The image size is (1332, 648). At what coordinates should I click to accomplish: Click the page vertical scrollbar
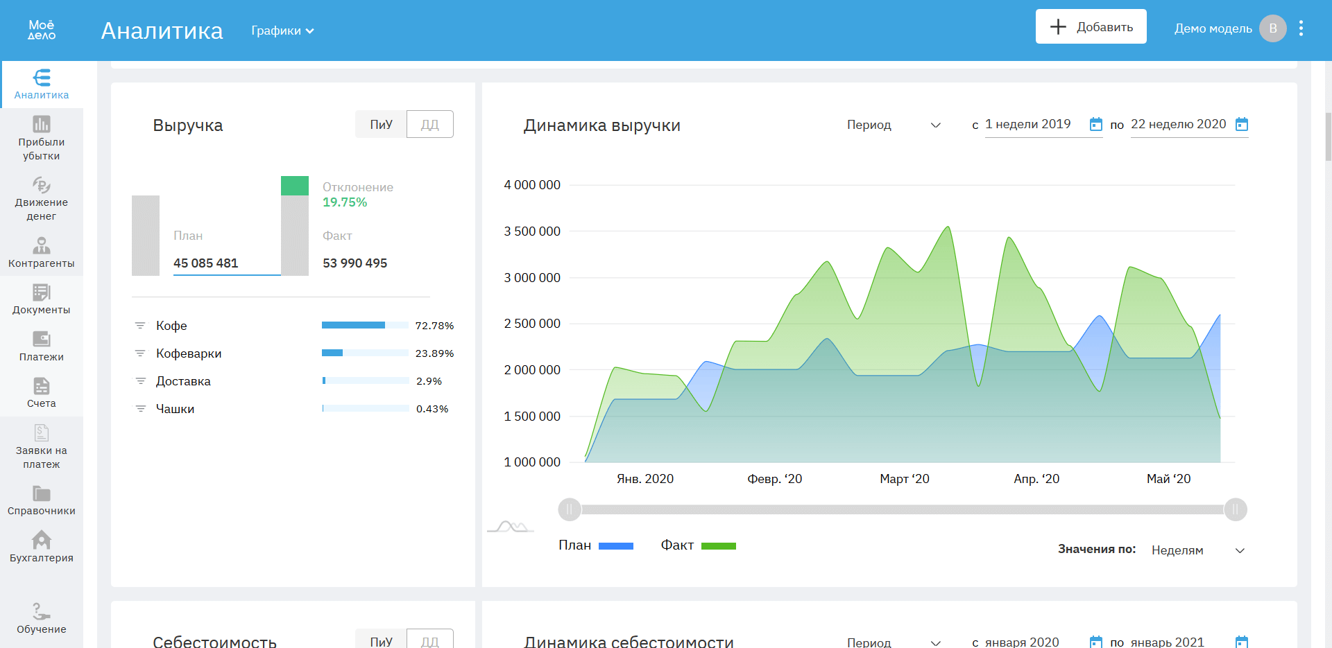(1328, 137)
